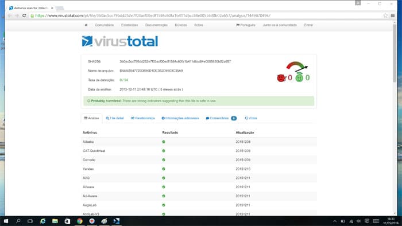Click the VirusTotal taskbar app icon
Screen dimensions: 402x226
117,221
